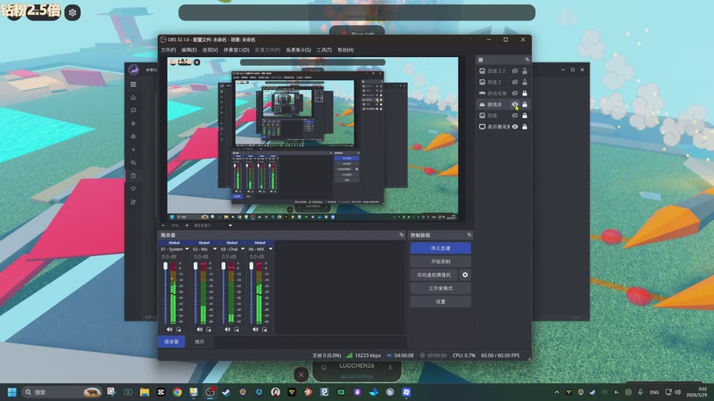
Task: Open hamburger menu in background window sidebar
Action: (133, 84)
